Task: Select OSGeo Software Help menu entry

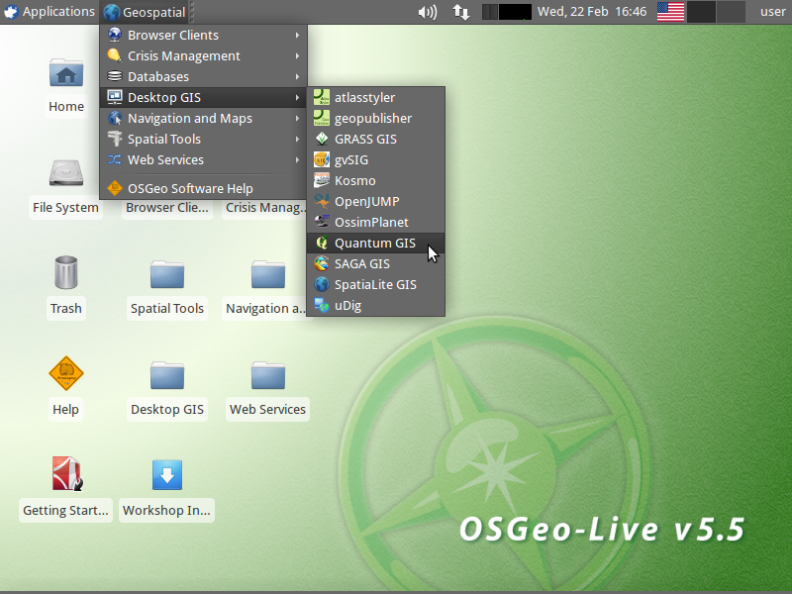Action: tap(204, 188)
